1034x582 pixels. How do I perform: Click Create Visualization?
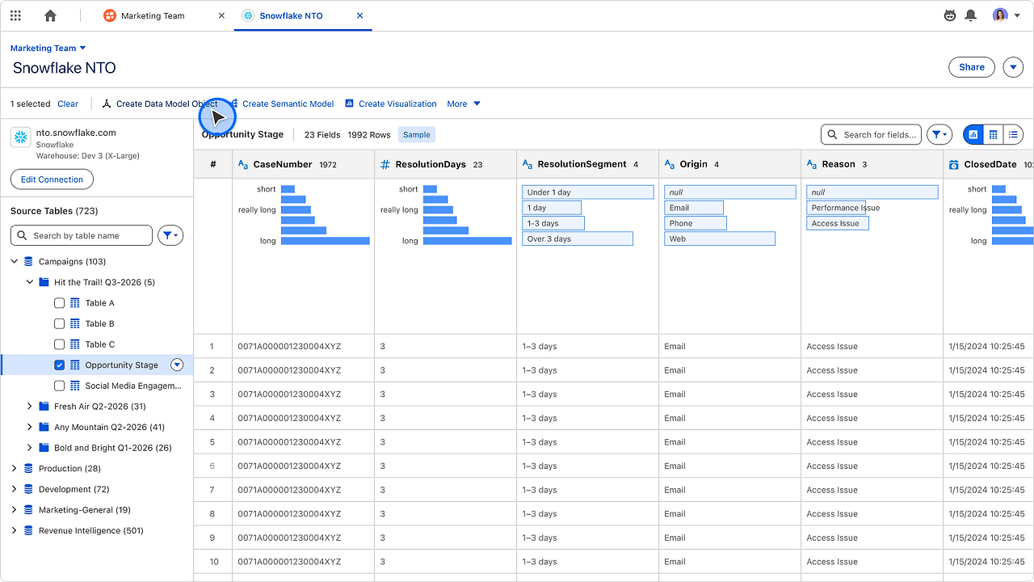click(x=390, y=103)
